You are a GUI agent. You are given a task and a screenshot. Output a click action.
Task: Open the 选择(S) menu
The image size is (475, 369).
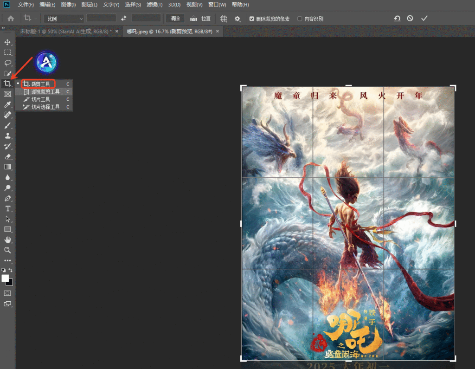(x=133, y=5)
